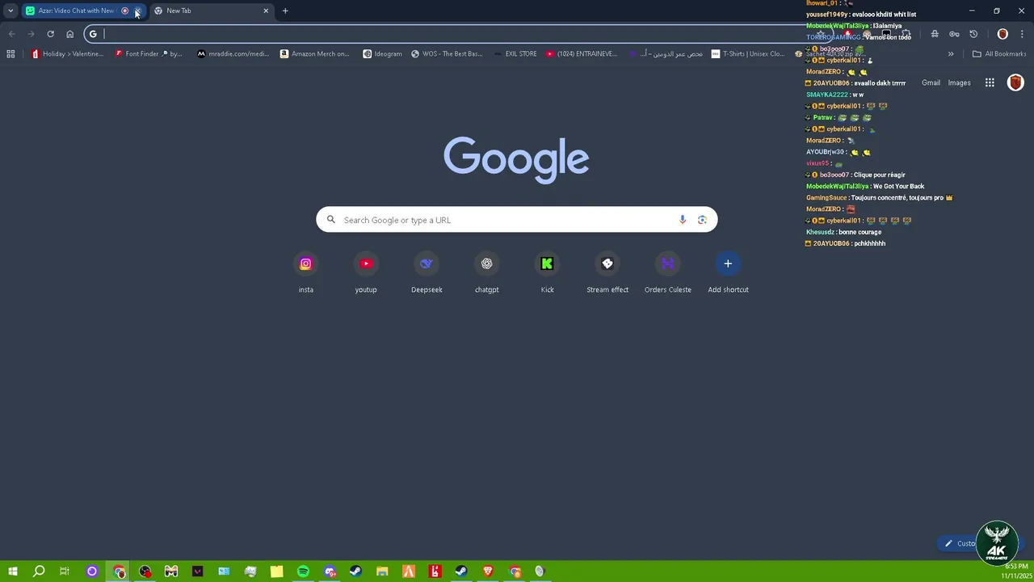This screenshot has height=582, width=1034.
Task: Open the T-Shirts | Unisex Clo bookmark
Action: point(747,54)
